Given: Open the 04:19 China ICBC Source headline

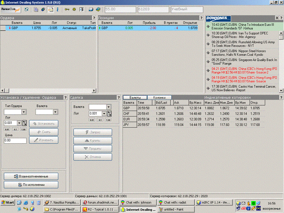Looking at the screenshot, I should tap(244, 80).
